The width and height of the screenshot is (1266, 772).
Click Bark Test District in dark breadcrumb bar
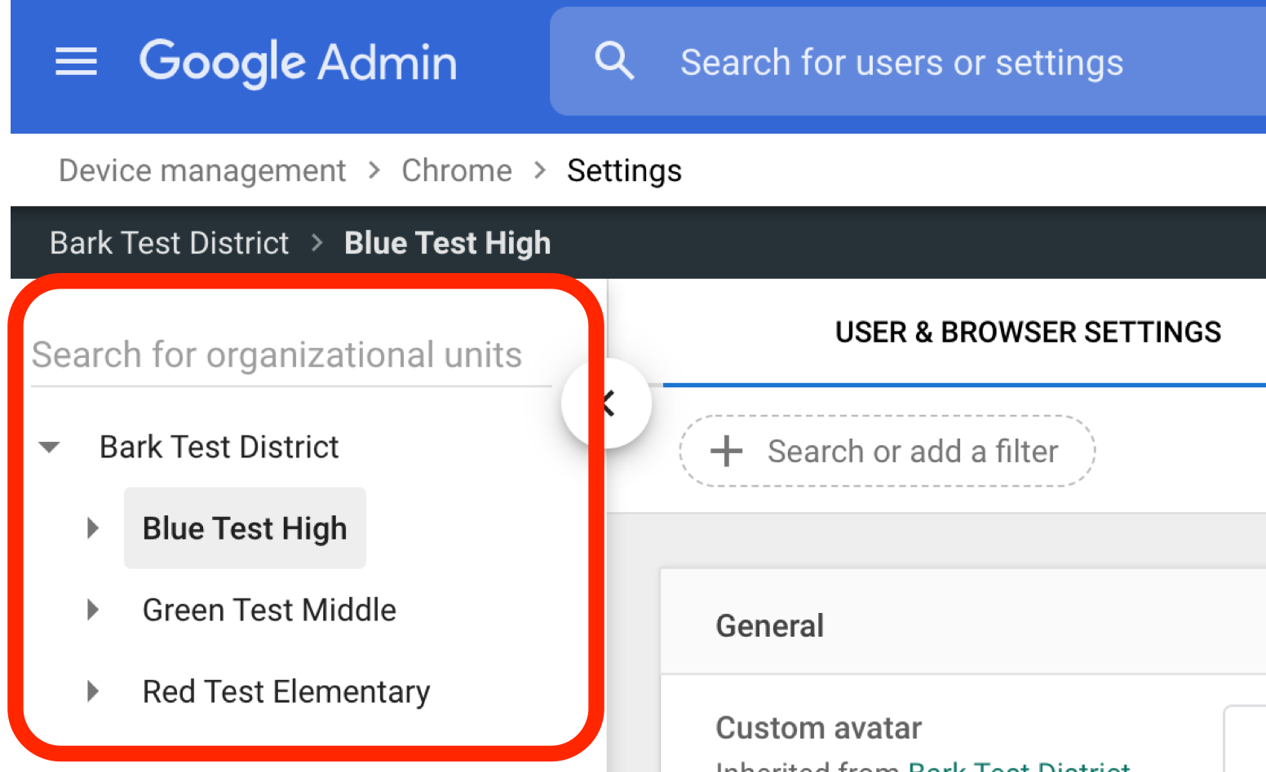tap(170, 243)
